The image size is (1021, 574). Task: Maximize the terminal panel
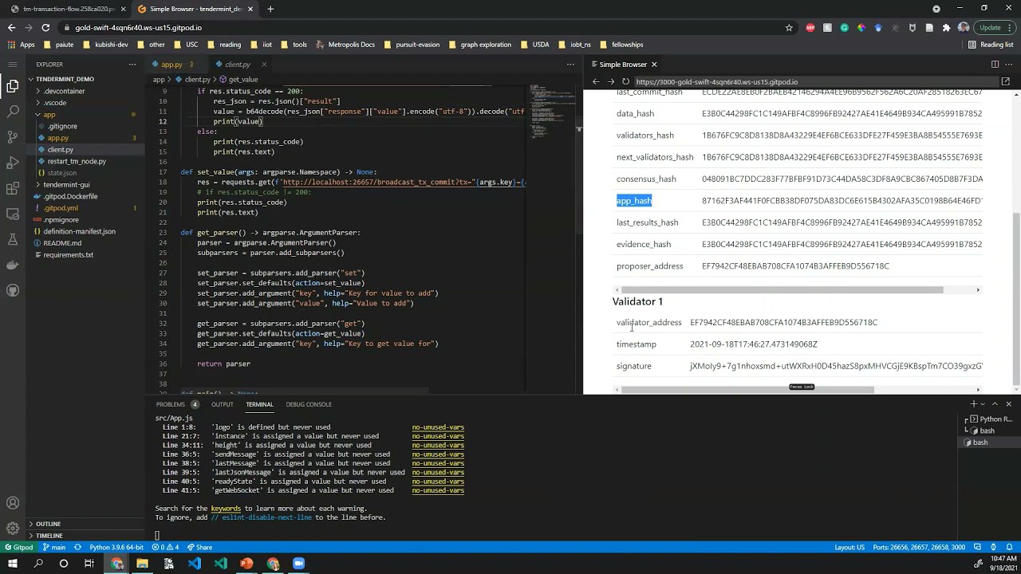[x=995, y=404]
